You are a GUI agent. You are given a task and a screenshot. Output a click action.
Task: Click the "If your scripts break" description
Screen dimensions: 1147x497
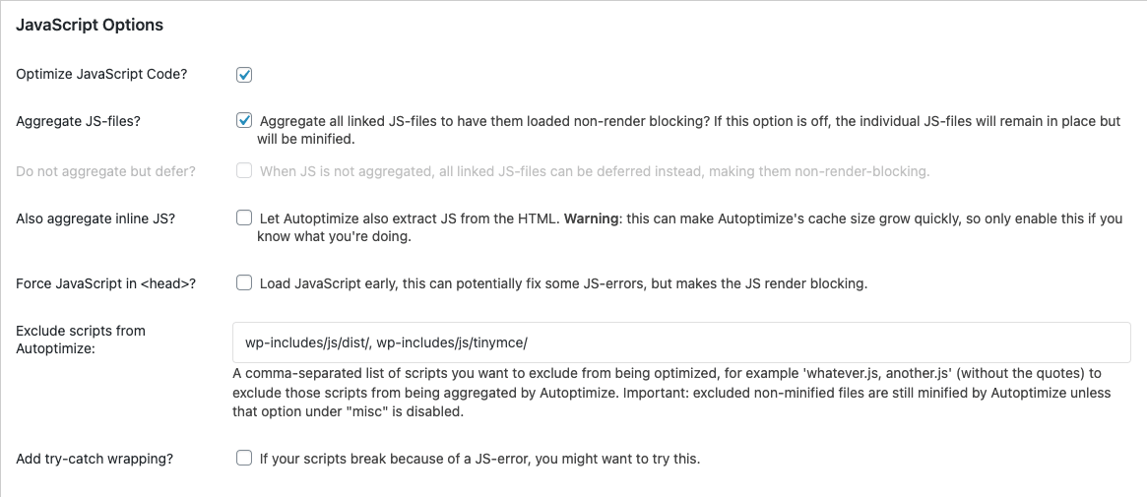(479, 459)
